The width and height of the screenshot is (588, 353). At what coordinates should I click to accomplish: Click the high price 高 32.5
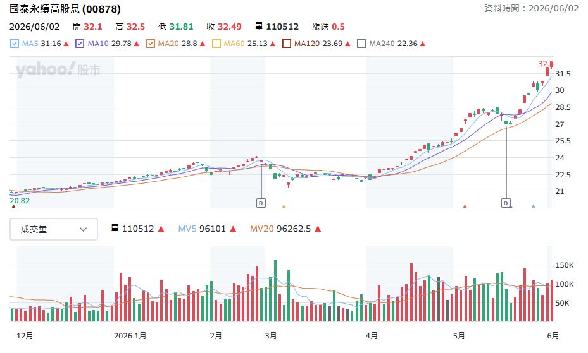click(x=130, y=27)
